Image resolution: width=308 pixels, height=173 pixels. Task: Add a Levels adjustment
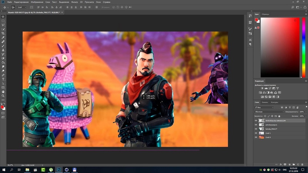[266, 88]
